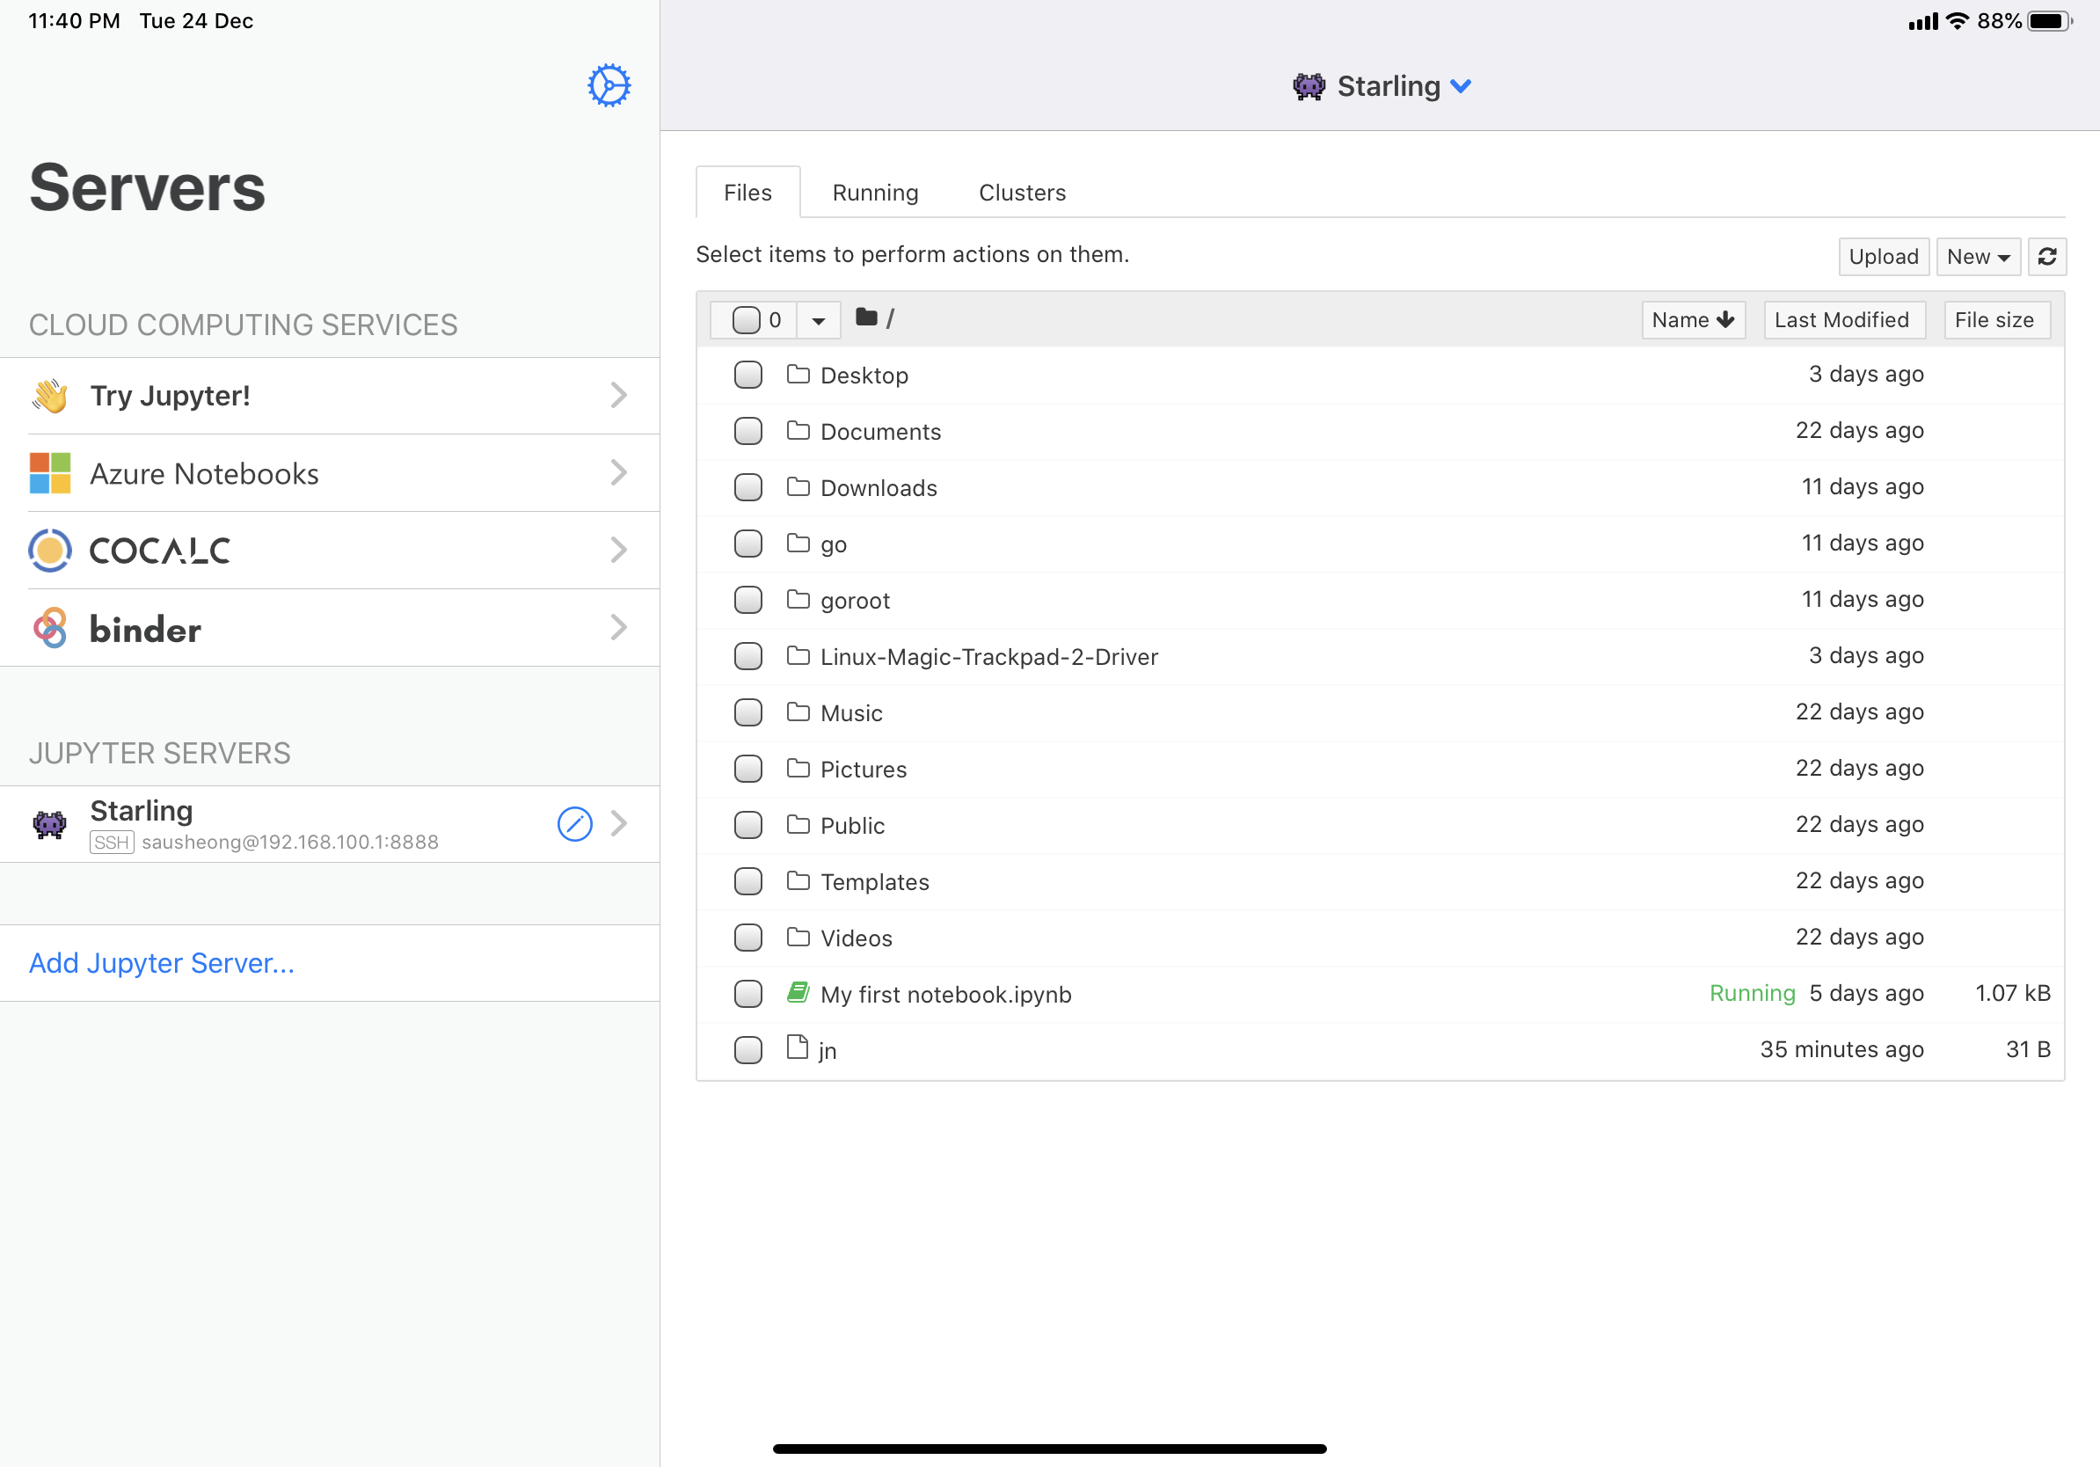Click the jn file name
Screen dimensions: 2100x1467
pos(827,1051)
